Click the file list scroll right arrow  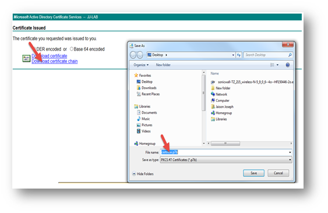tap(291, 143)
